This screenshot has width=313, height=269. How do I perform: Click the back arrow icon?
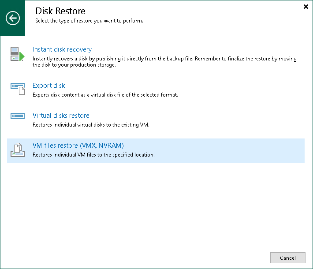click(x=13, y=18)
